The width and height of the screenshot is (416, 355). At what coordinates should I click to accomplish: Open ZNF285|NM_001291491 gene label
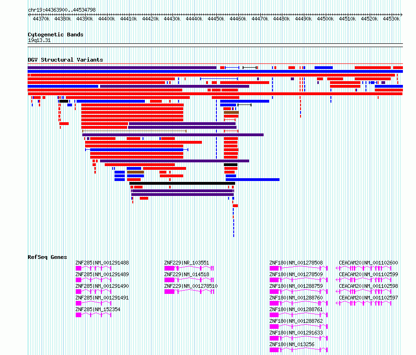tap(102, 298)
